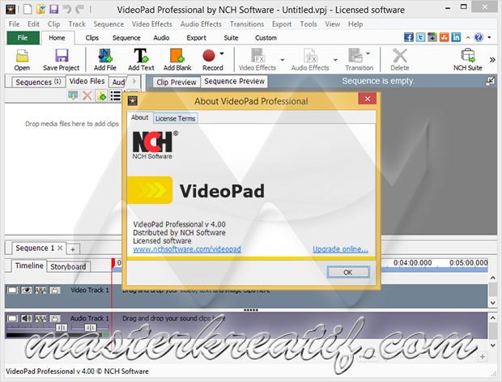Toggle Video Track 1 select box
Viewport: 502px width, 382px height.
pos(12,291)
